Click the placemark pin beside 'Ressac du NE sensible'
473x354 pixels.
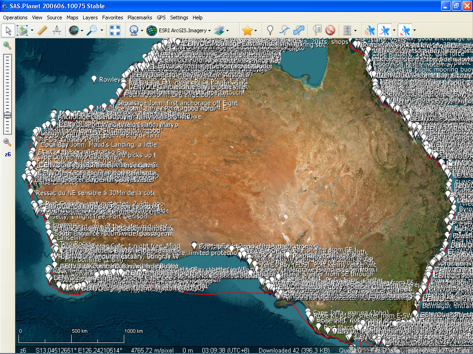coord(30,192)
